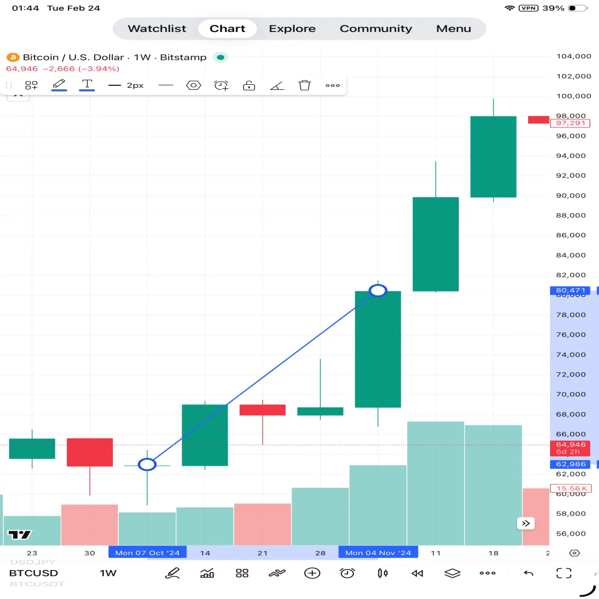Image resolution: width=599 pixels, height=599 pixels.
Task: Change chart type using the candlestick icon
Action: (x=383, y=573)
